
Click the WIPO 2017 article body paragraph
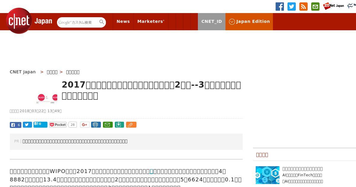pos(126,178)
